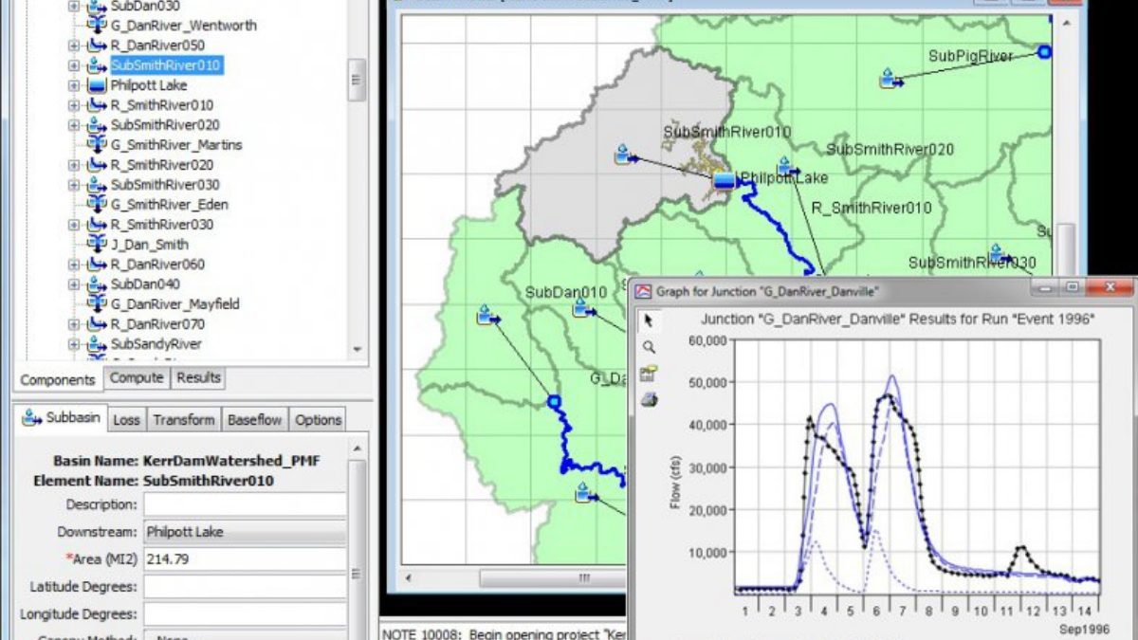Click the left arrow of map horizontal scrollbar

[x=410, y=577]
